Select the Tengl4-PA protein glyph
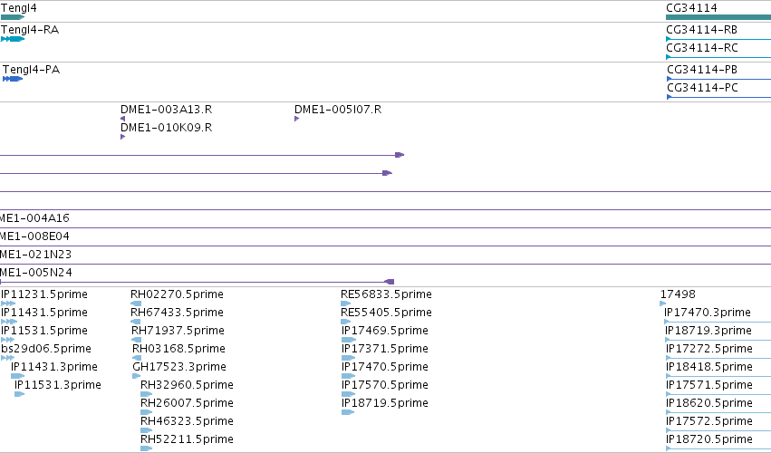The width and height of the screenshot is (771, 453). pos(13,79)
